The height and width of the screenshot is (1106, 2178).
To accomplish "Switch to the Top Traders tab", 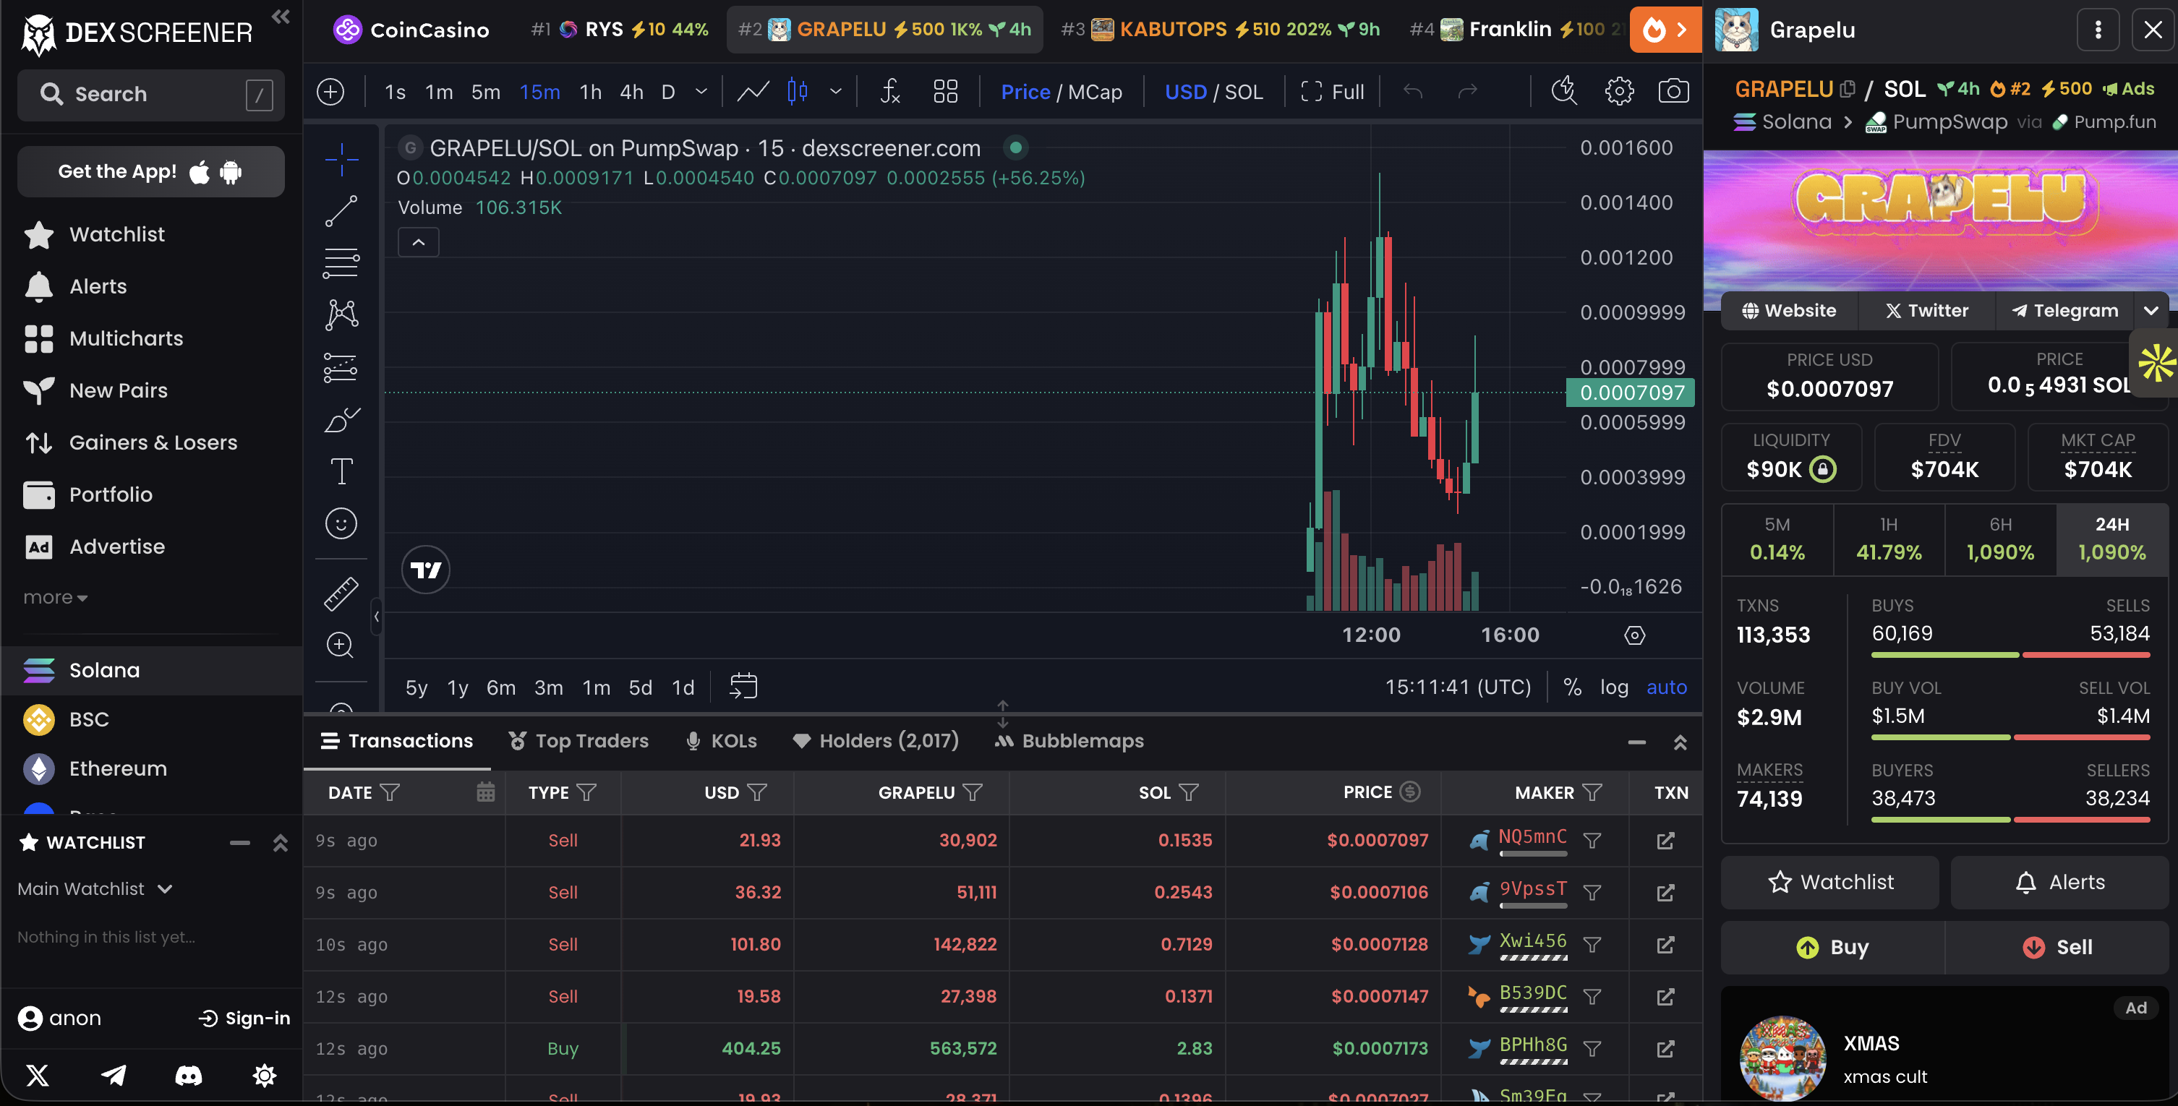I will point(578,741).
